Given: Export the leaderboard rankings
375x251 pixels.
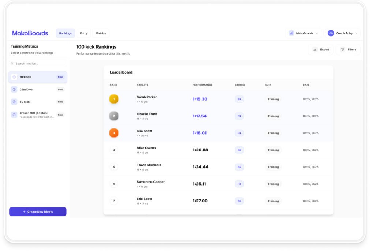Looking at the screenshot, I should pyautogui.click(x=321, y=50).
